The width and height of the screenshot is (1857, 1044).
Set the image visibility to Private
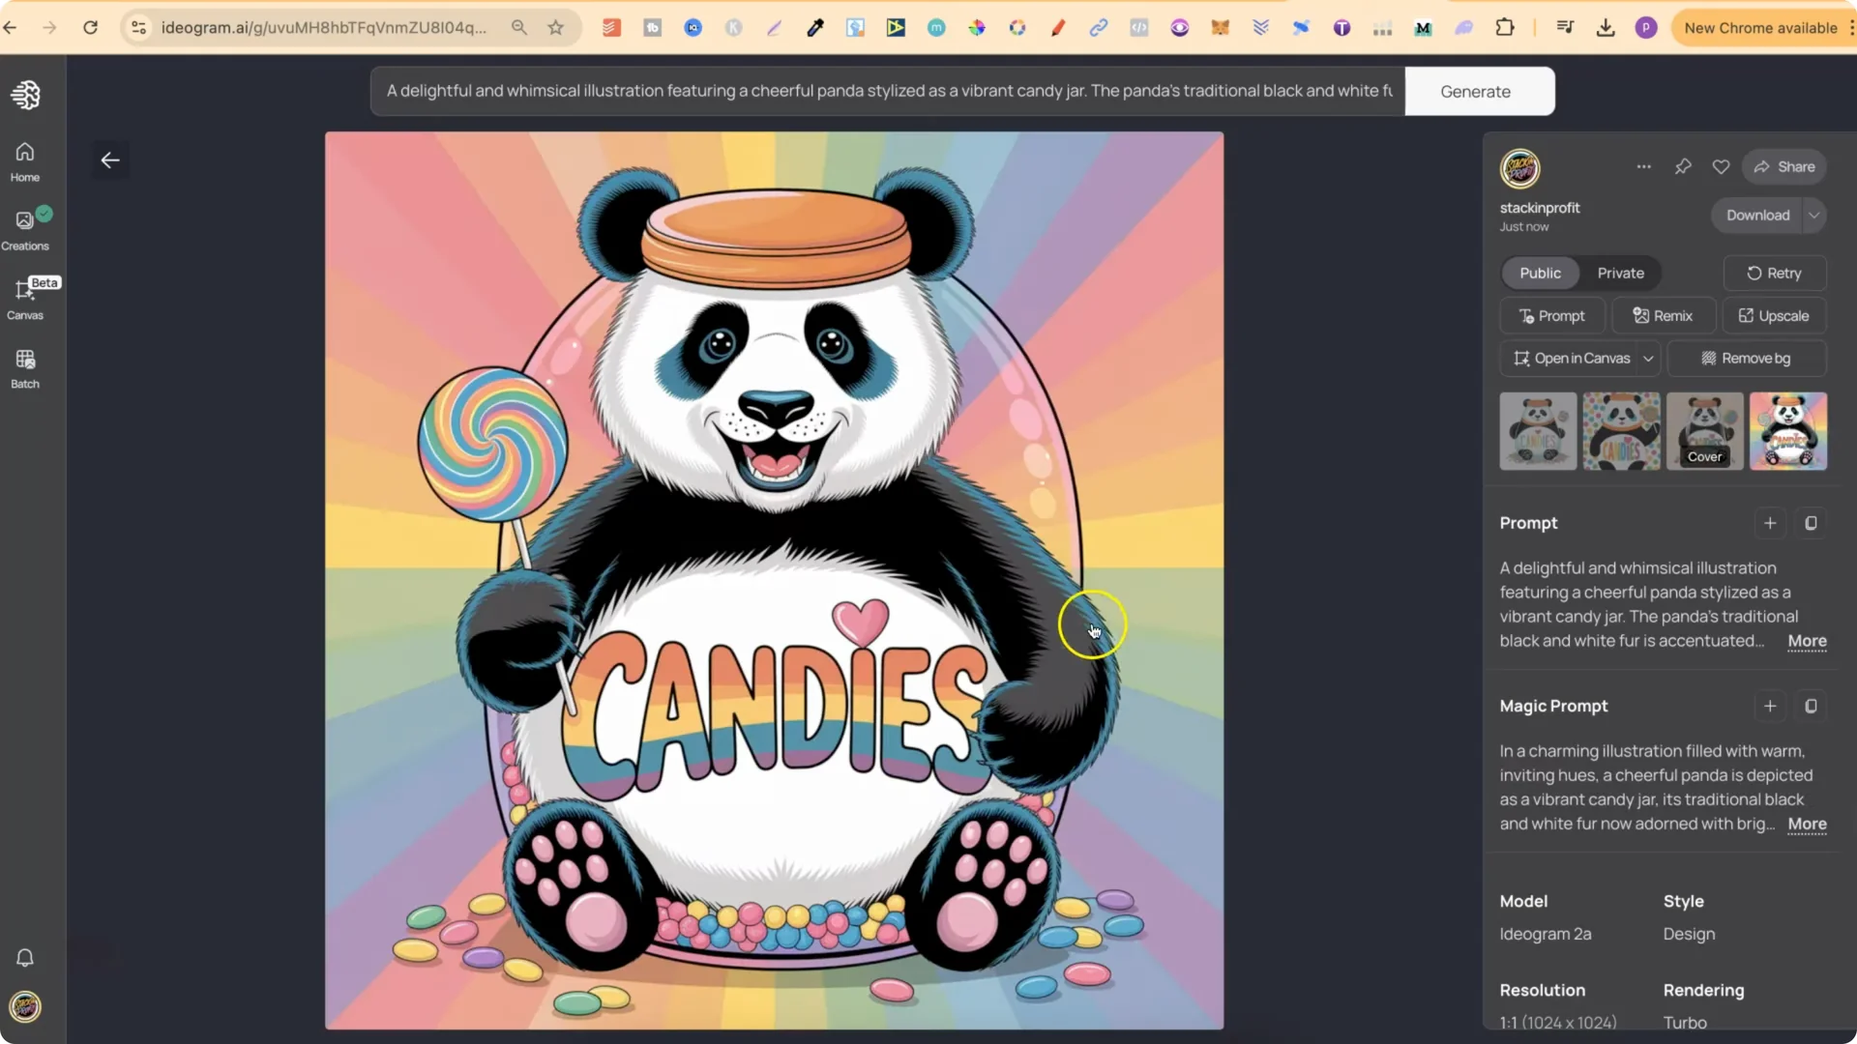tap(1620, 273)
